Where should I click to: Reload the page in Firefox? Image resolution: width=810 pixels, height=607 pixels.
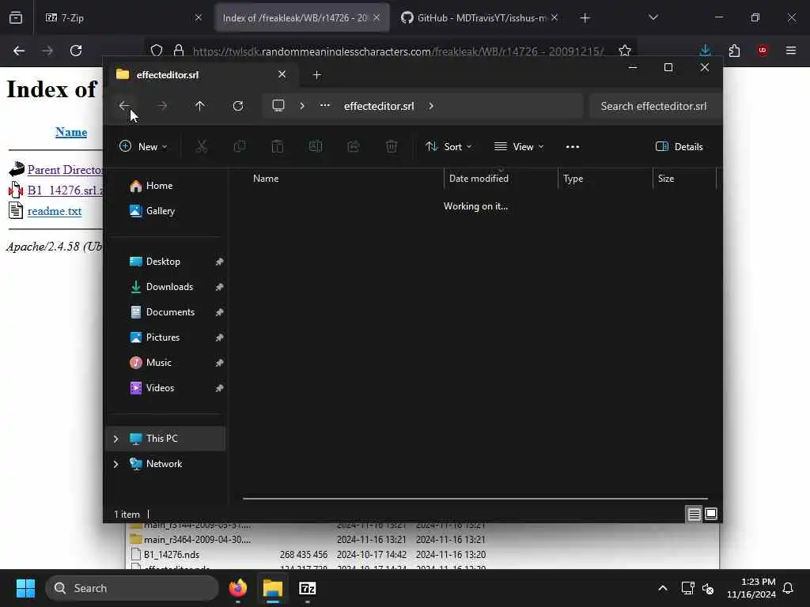pyautogui.click(x=76, y=51)
